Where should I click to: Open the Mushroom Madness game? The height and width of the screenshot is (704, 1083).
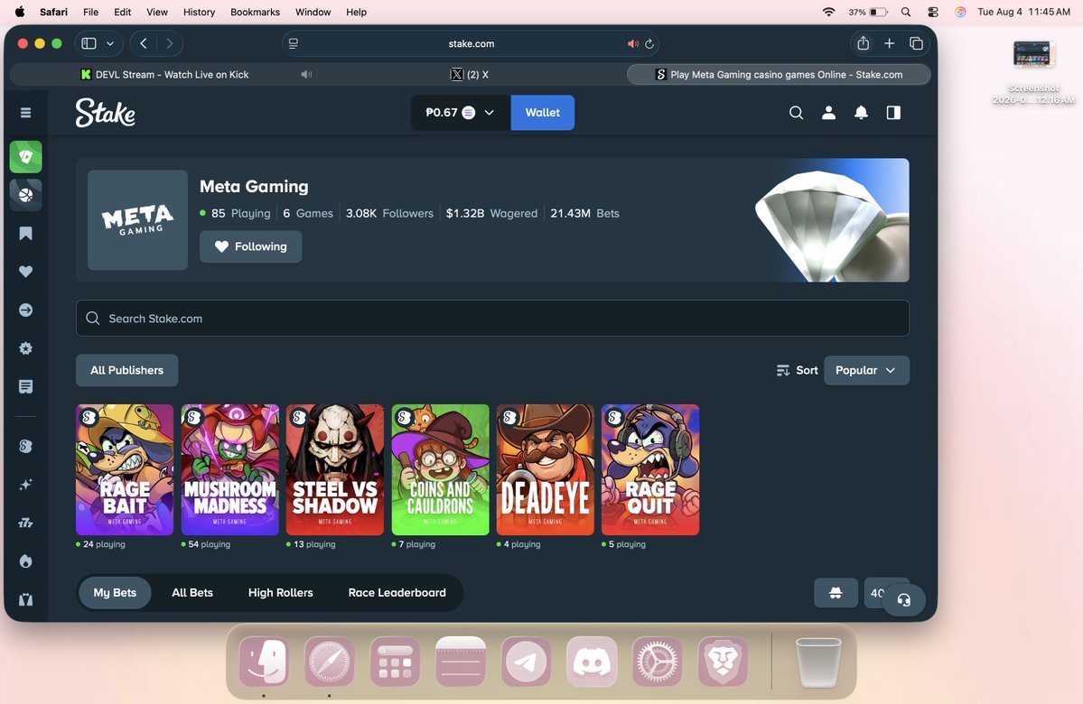coord(230,470)
